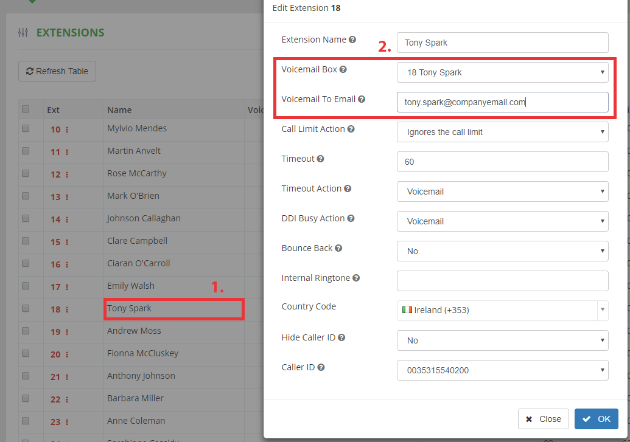Toggle the select-all checkbox in table header
630x442 pixels.
26,109
